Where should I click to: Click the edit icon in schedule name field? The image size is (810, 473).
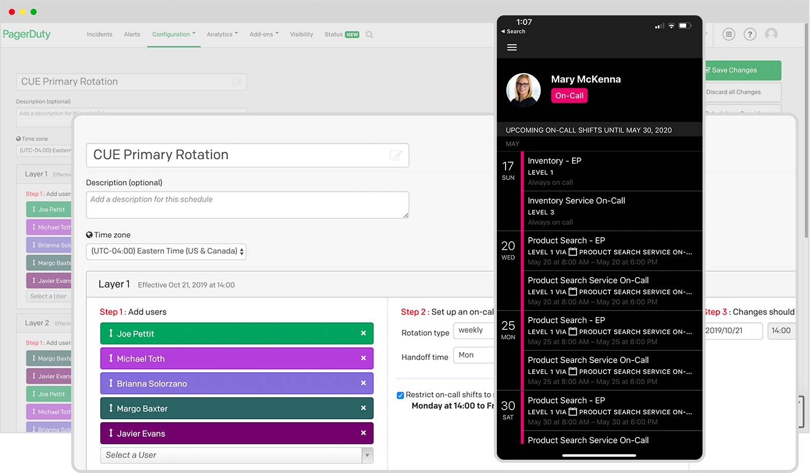click(x=396, y=155)
